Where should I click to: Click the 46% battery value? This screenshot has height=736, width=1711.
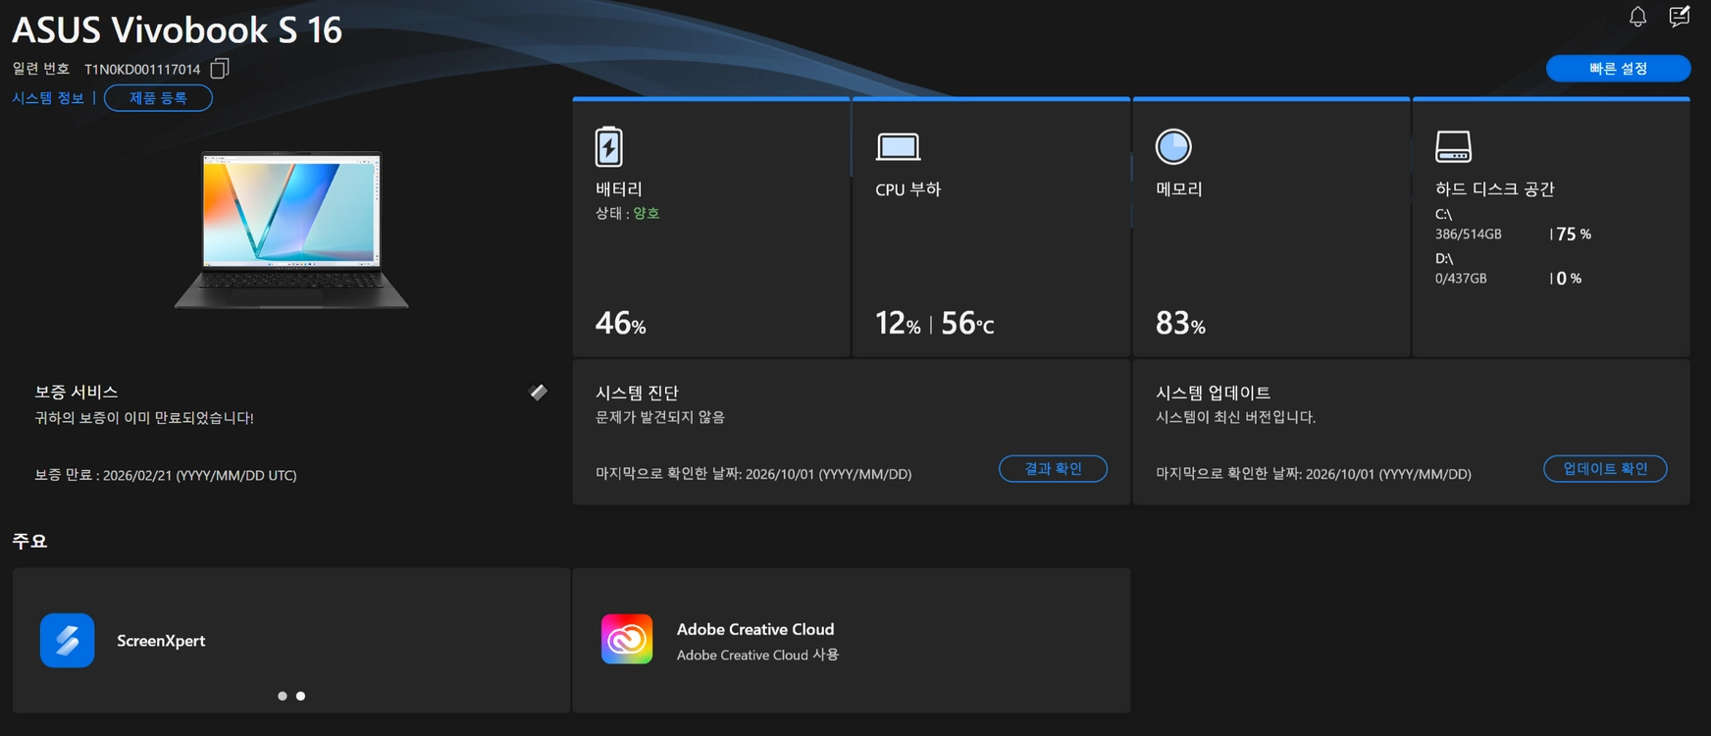click(x=620, y=323)
